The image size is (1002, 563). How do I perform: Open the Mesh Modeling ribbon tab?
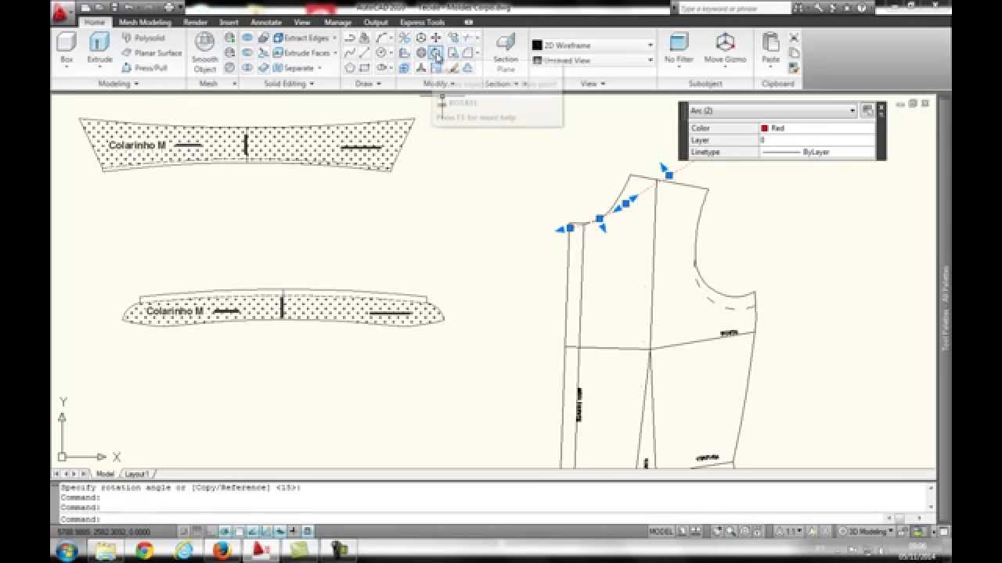(x=144, y=23)
